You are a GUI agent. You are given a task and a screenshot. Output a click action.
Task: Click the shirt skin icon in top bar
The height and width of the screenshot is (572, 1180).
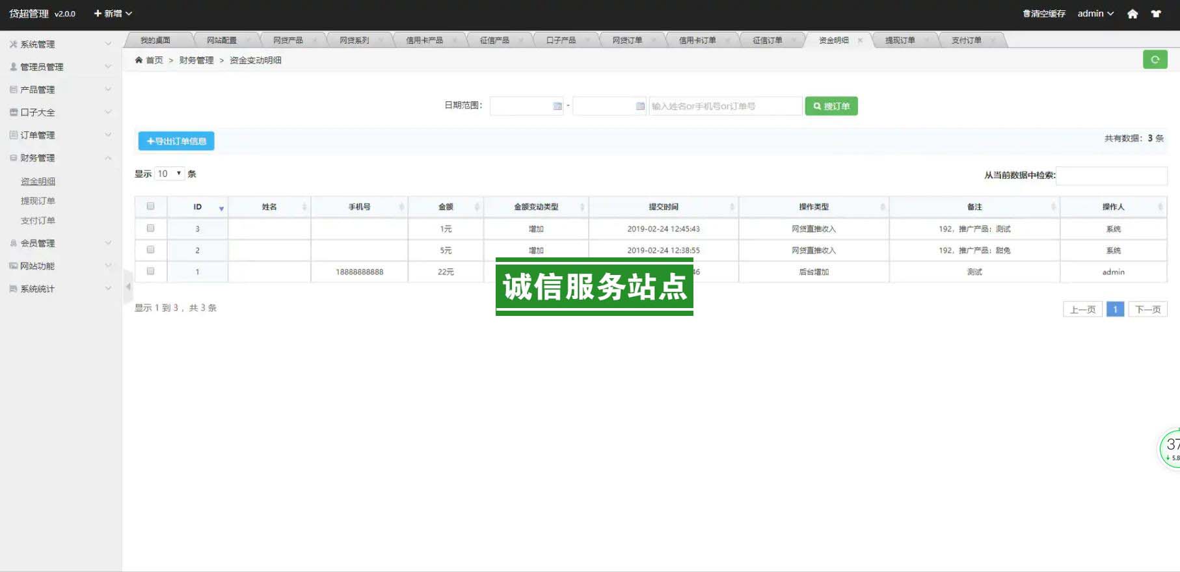(x=1156, y=14)
